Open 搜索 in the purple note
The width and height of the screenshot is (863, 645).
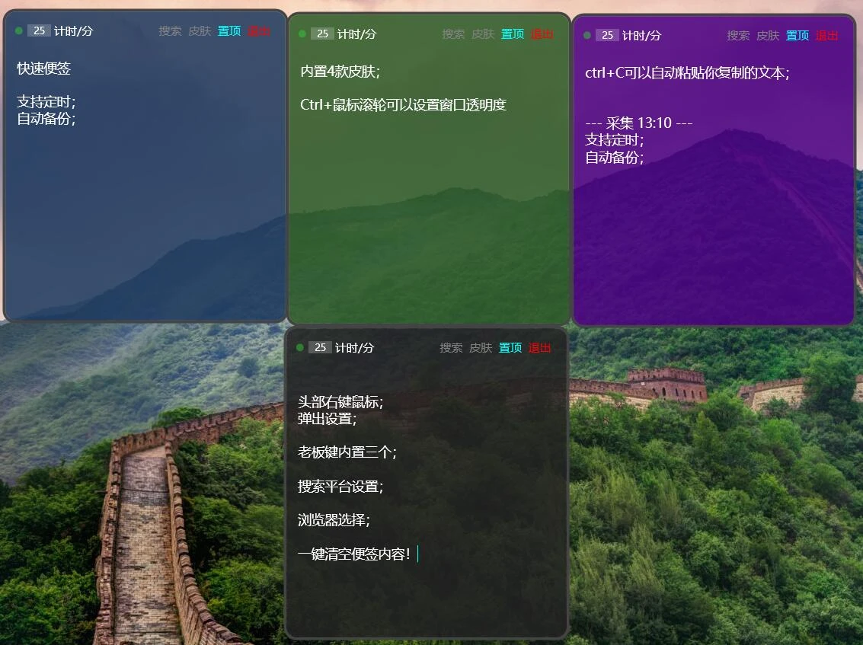(x=738, y=36)
